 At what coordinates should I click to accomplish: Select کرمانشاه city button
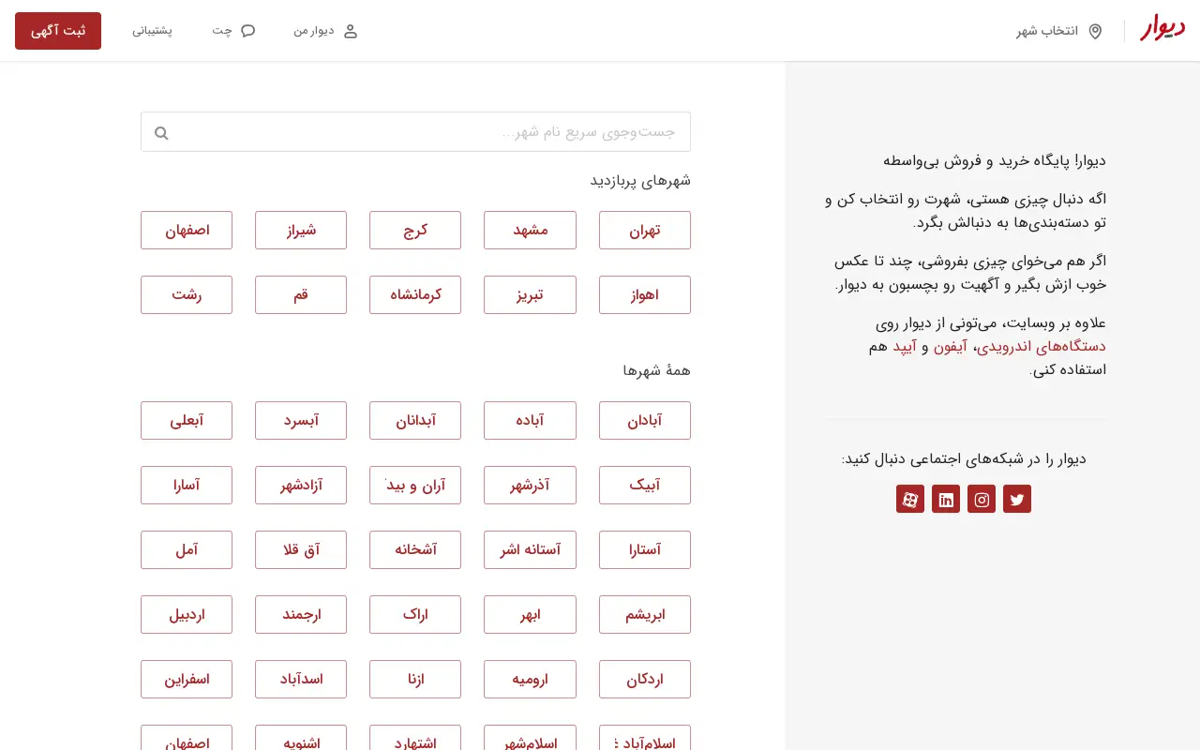click(x=415, y=294)
